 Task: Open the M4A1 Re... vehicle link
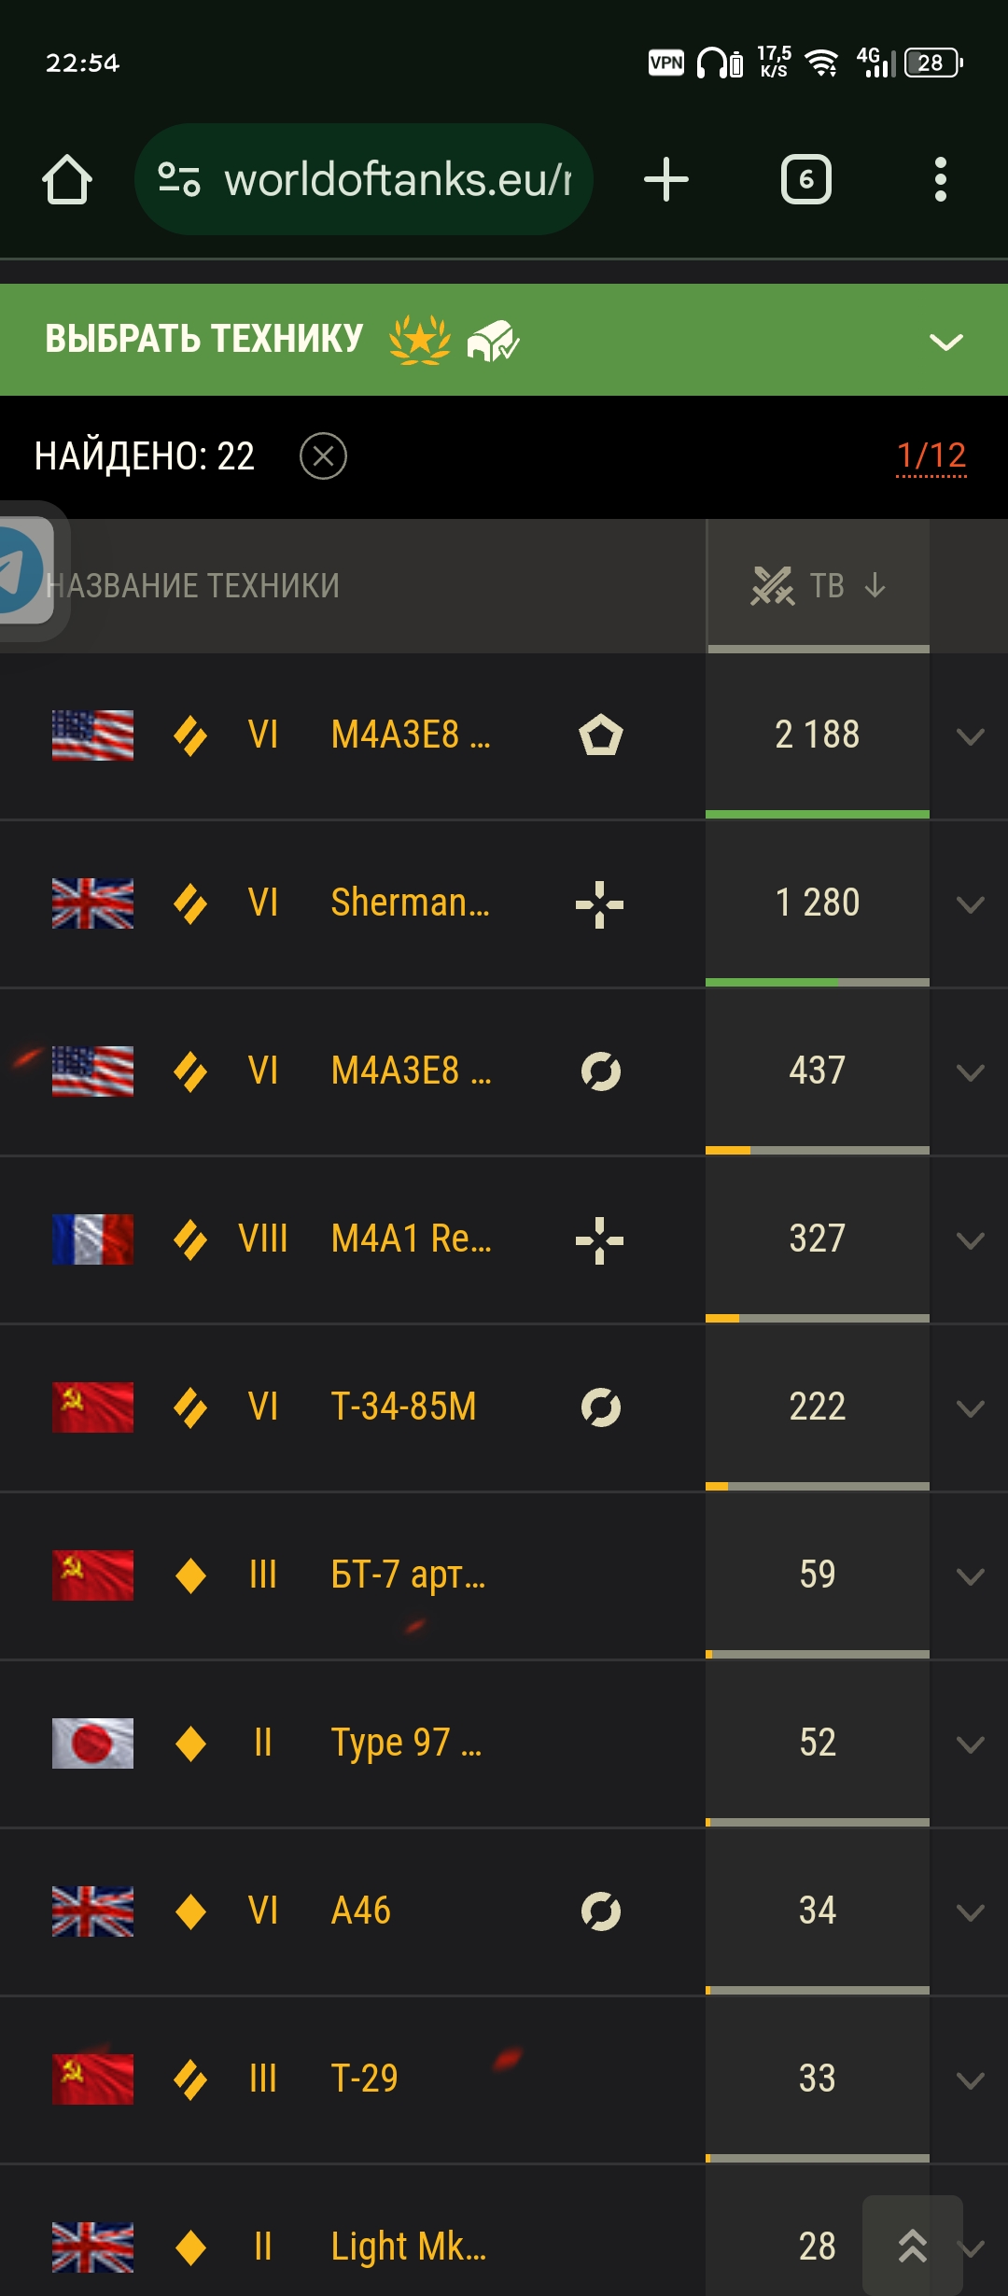point(411,1239)
